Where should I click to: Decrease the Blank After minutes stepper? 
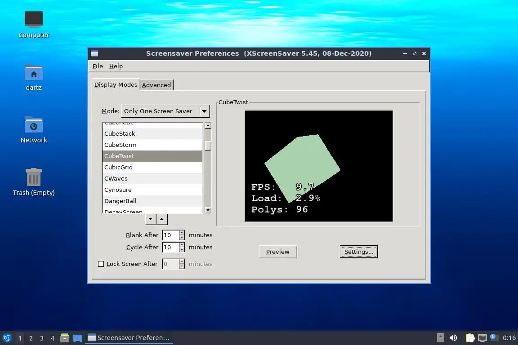click(182, 237)
